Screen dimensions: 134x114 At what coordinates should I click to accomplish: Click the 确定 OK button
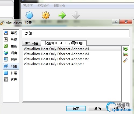coord(76,108)
